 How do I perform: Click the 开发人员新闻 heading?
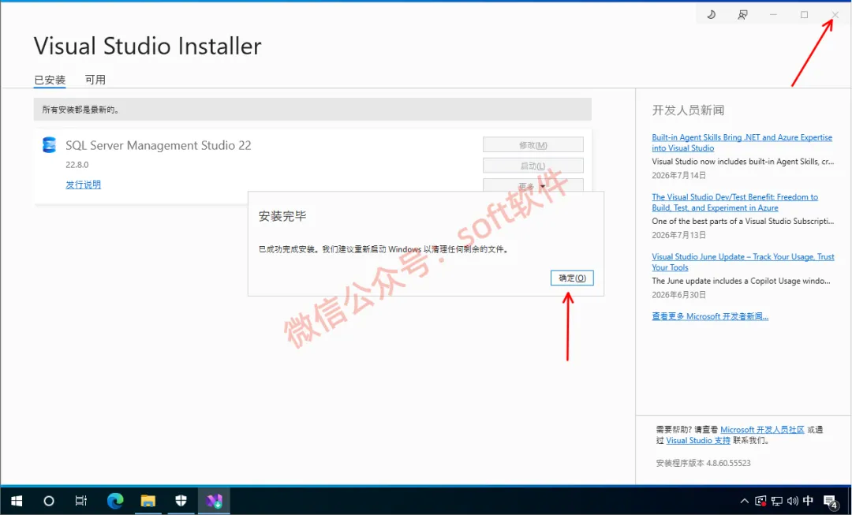[x=688, y=110]
